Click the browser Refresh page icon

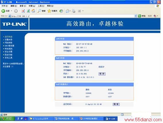(28, 11)
